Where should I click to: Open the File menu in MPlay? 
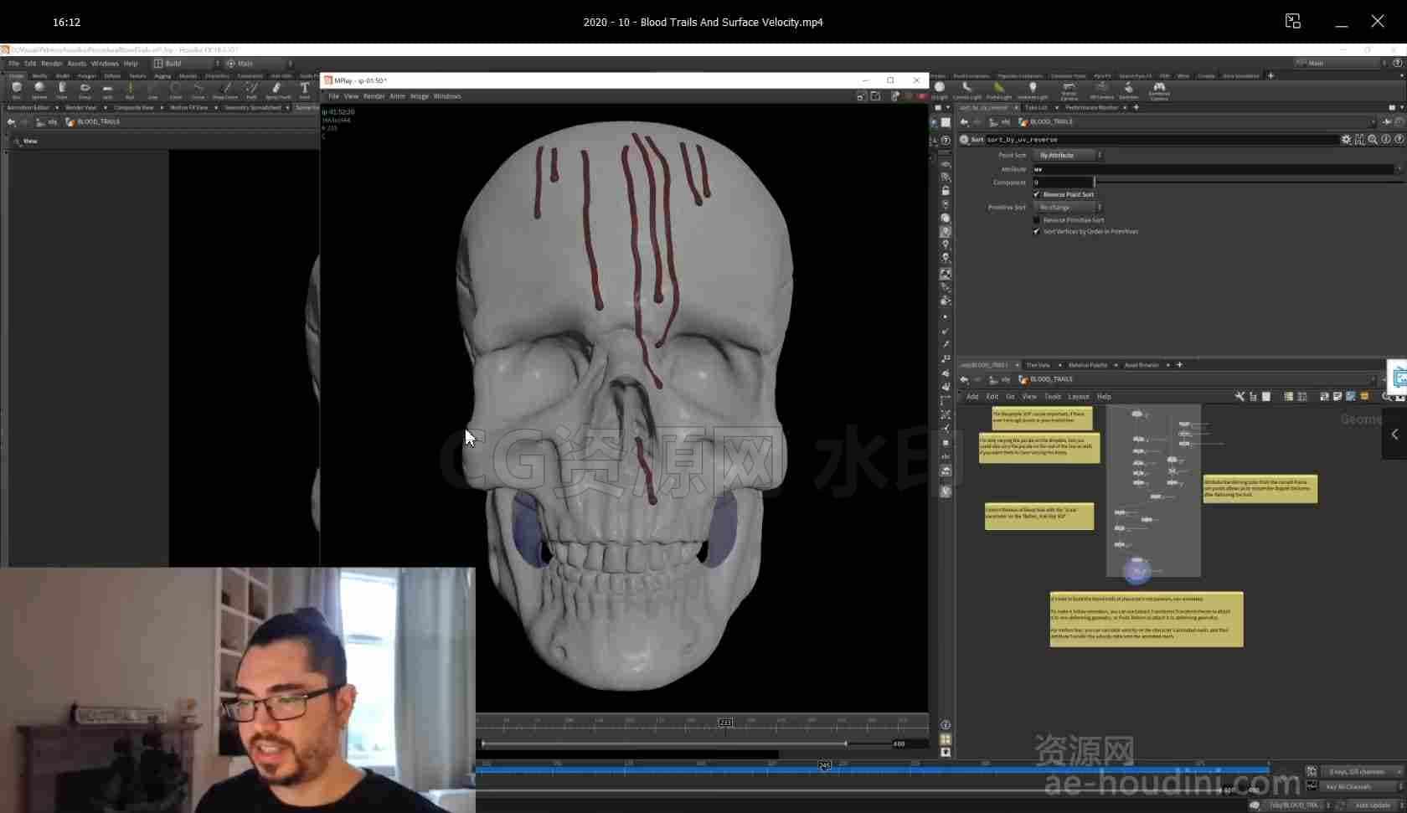[x=333, y=96]
